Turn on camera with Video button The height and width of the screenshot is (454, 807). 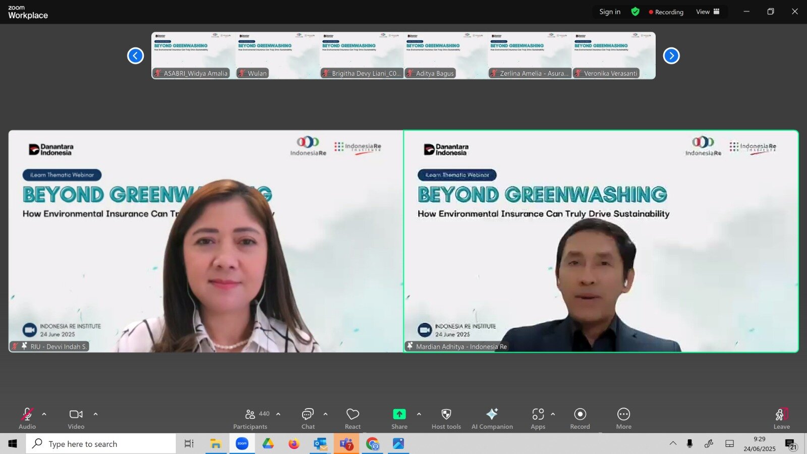coord(76,419)
